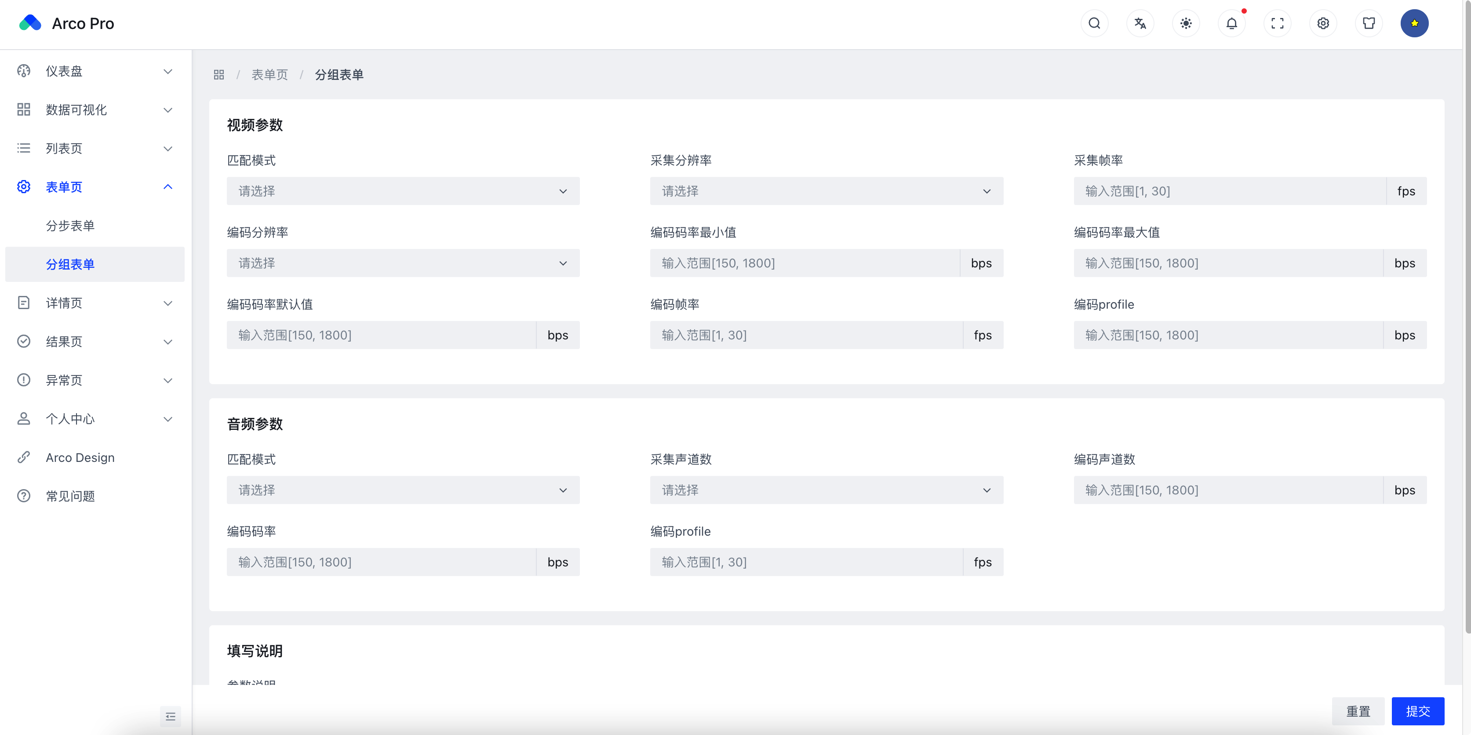Open the 采集分辨率 dropdown
The width and height of the screenshot is (1471, 735).
[x=827, y=191]
